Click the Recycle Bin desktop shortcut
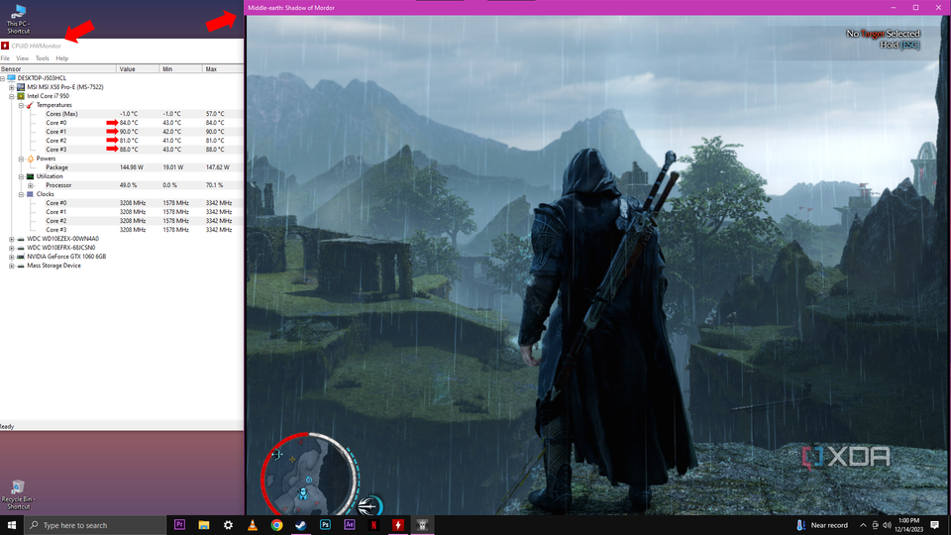Viewport: 951px width, 535px height. (x=18, y=495)
